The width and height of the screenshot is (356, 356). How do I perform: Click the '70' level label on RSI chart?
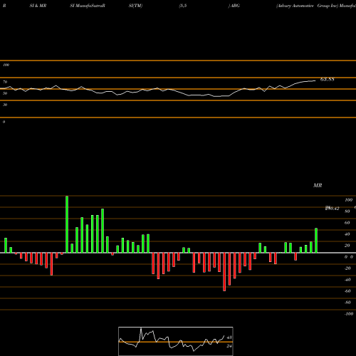(x=5, y=82)
